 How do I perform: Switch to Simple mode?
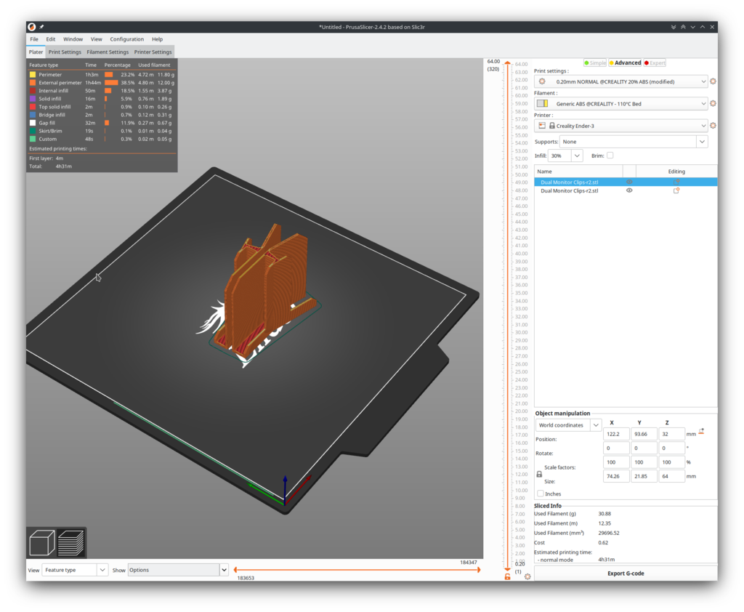[595, 63]
